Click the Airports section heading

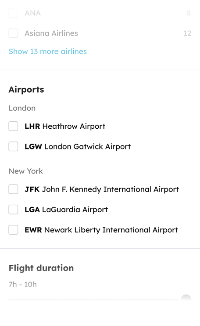(26, 90)
